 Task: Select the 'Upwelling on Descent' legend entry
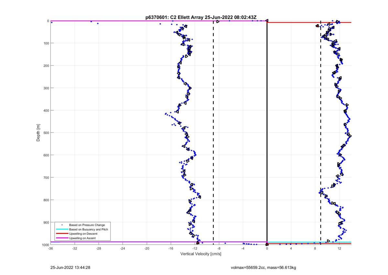tap(83, 234)
